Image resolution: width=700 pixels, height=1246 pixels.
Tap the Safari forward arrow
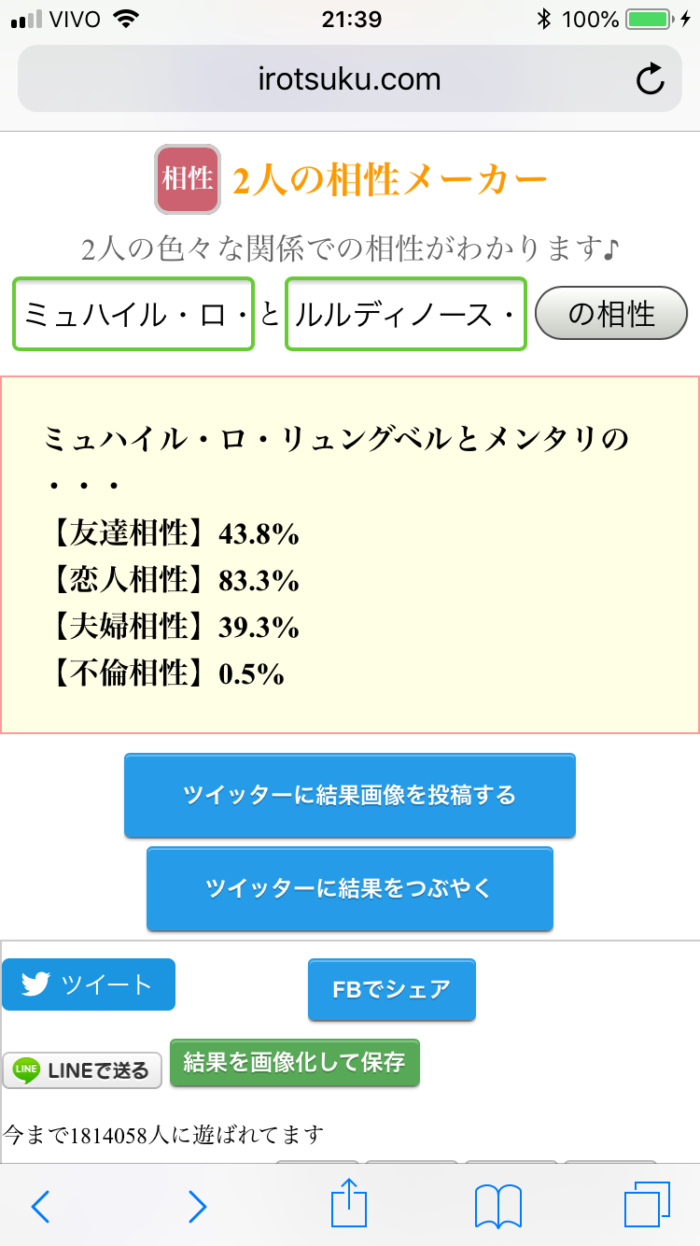pos(197,1206)
